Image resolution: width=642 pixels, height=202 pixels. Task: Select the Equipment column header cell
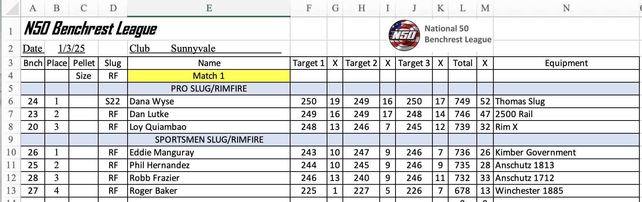566,63
